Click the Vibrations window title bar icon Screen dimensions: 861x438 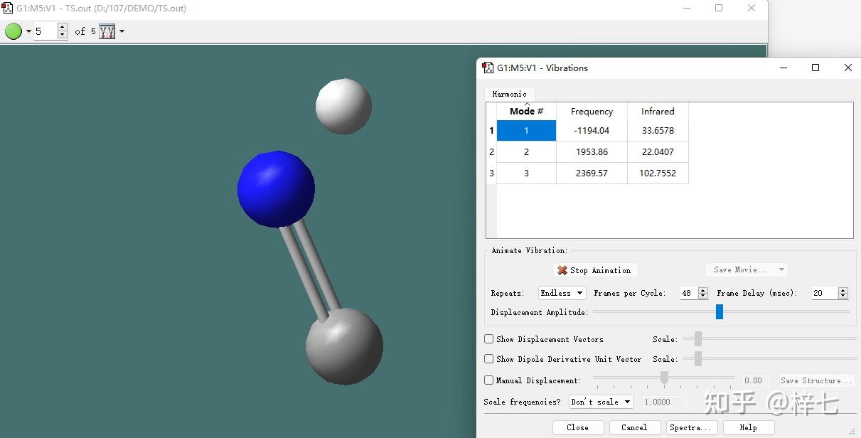coord(488,68)
